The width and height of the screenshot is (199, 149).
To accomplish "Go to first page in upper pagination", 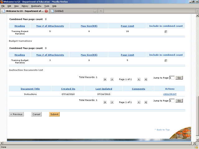I will coord(105,79).
